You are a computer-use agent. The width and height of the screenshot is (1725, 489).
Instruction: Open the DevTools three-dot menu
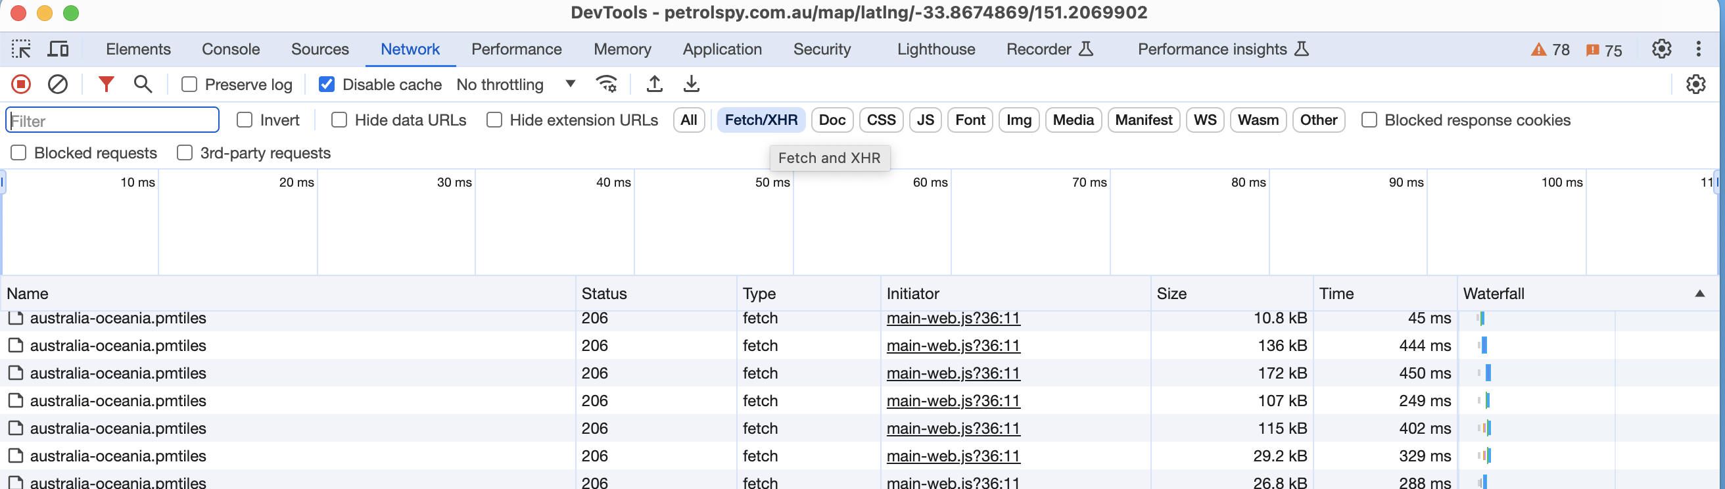pos(1697,49)
